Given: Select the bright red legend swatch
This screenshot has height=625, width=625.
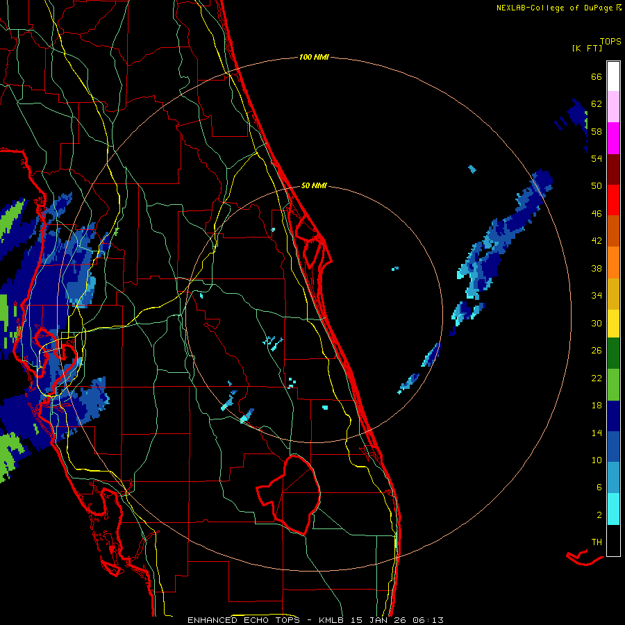Looking at the screenshot, I should (x=613, y=200).
